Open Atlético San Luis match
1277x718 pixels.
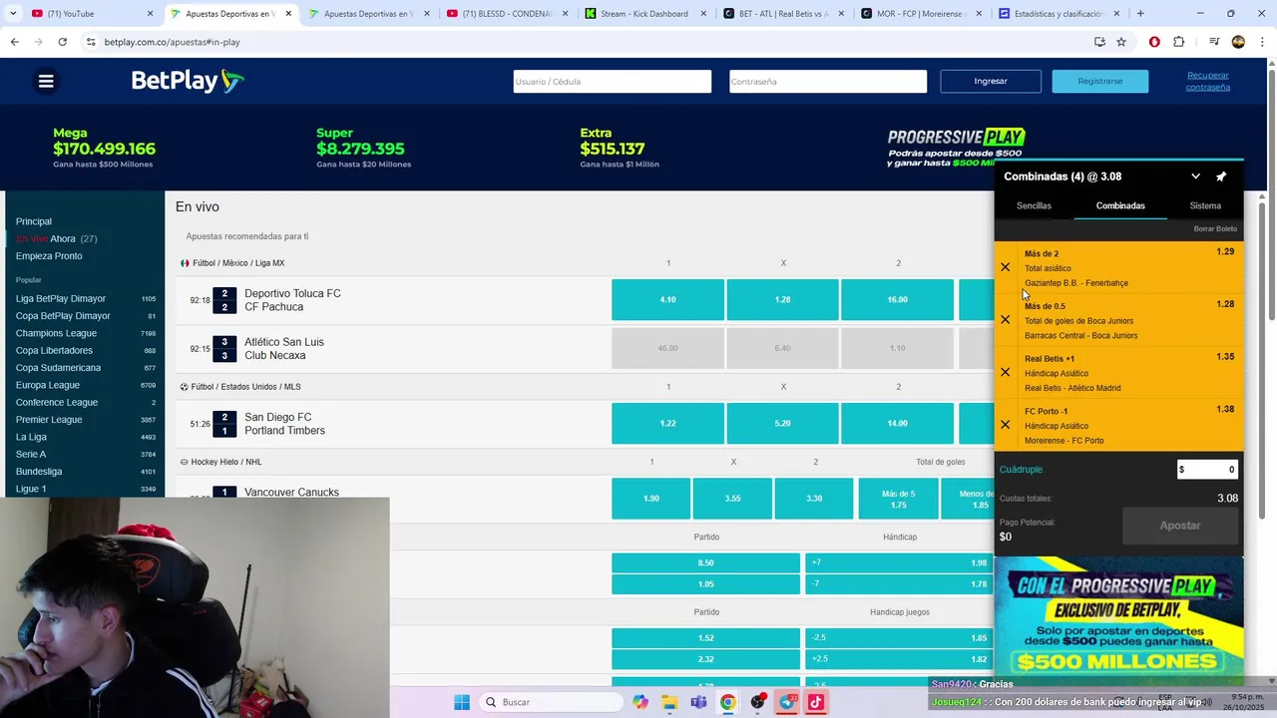coord(284,342)
